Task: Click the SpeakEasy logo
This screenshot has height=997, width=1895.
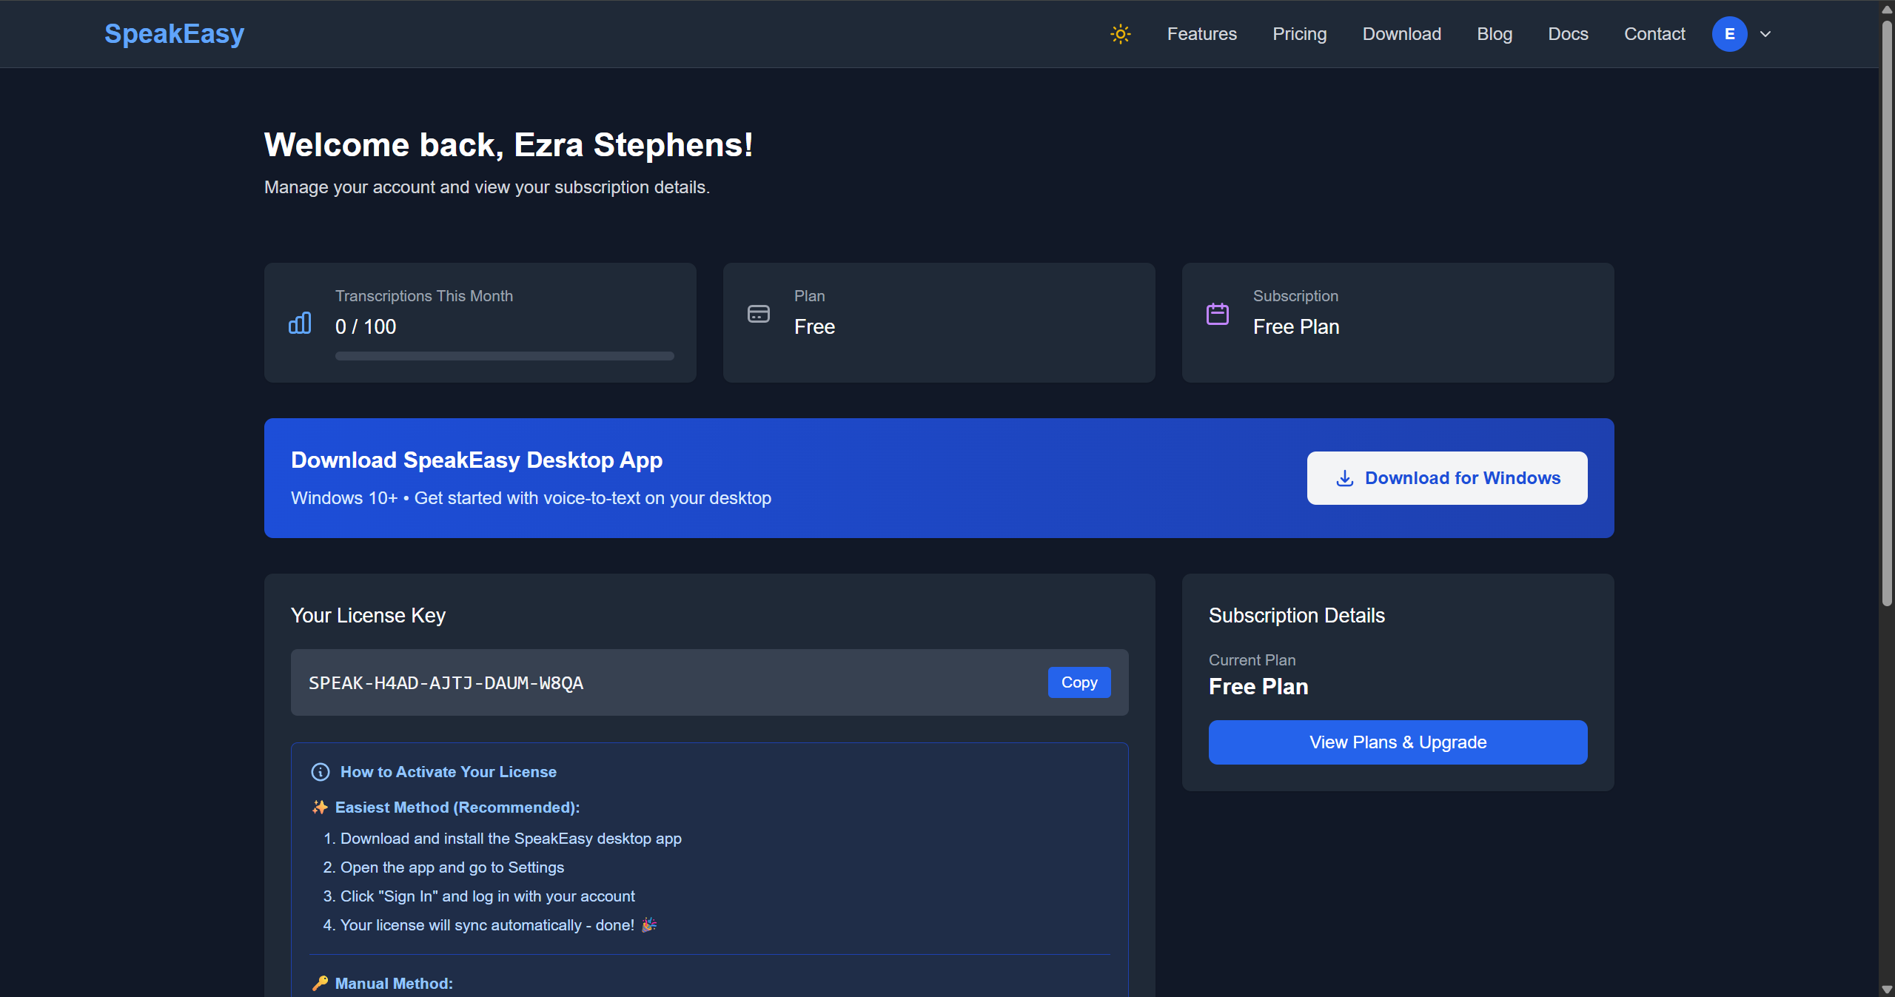Action: (x=173, y=33)
